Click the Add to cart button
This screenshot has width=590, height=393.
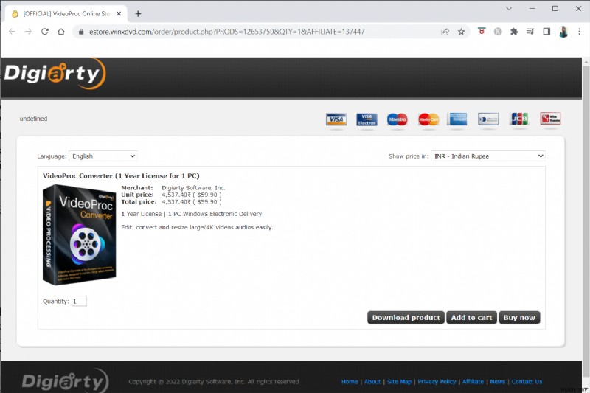tap(471, 317)
